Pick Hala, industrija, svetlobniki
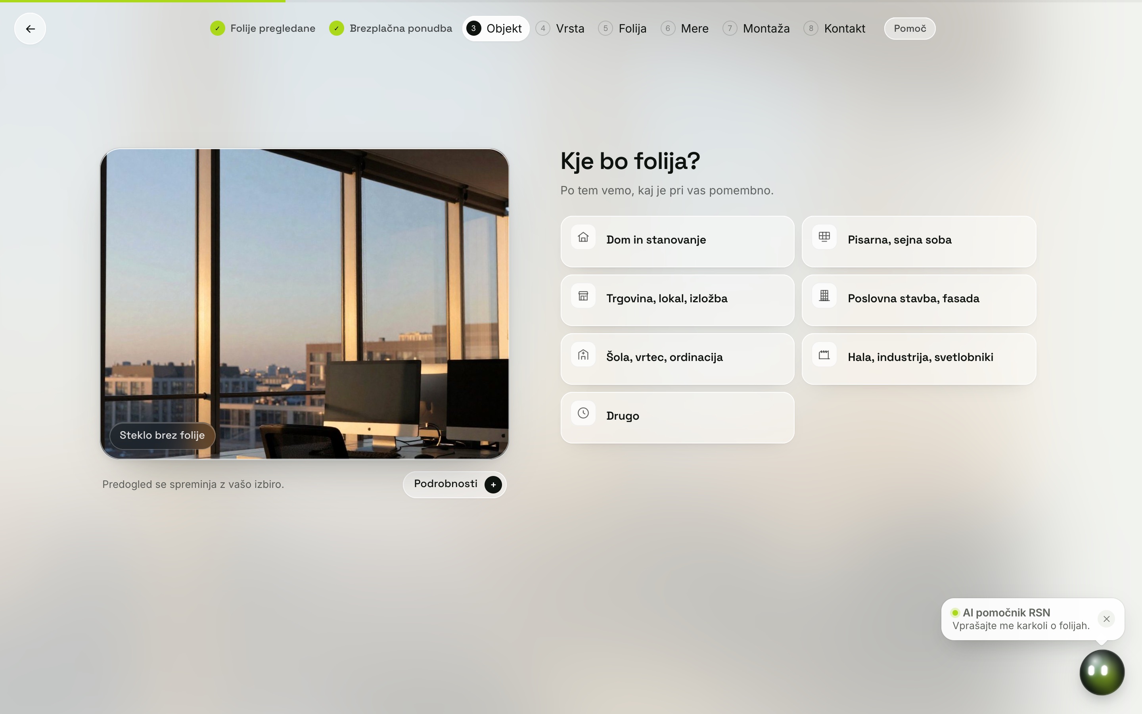Screen dimensions: 1142x714 [919, 359]
